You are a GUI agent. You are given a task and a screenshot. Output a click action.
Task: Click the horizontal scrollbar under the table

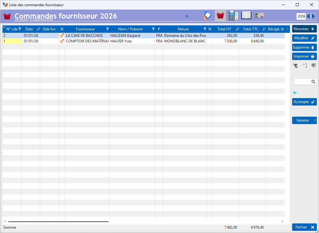(58, 222)
